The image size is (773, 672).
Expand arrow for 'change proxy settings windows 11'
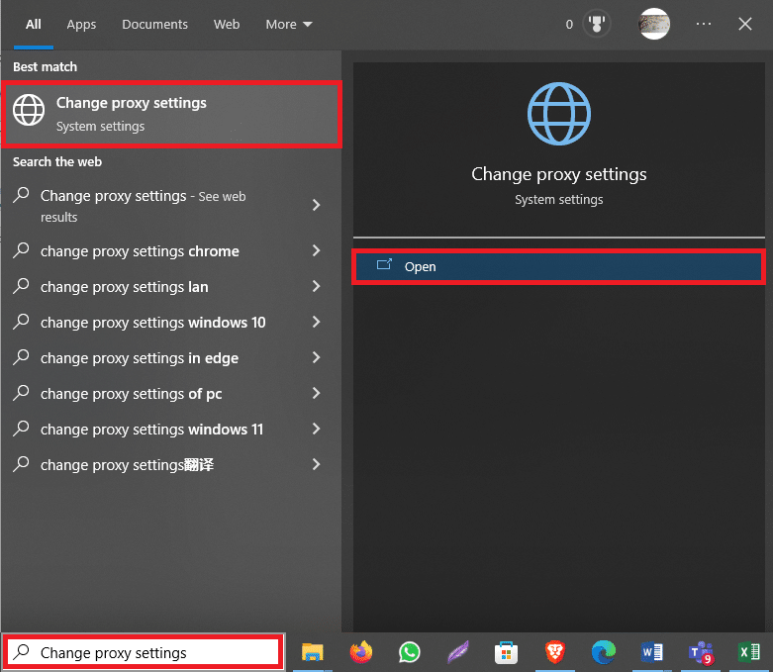tap(317, 429)
